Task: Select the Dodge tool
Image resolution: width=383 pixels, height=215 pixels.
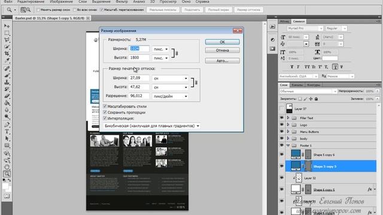Action: [7, 117]
